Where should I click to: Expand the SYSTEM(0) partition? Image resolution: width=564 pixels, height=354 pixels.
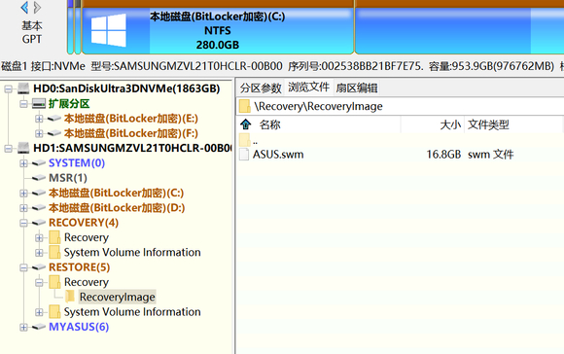pos(23,163)
